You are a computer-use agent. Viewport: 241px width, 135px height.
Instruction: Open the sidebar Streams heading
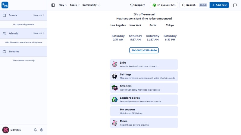click(14, 51)
